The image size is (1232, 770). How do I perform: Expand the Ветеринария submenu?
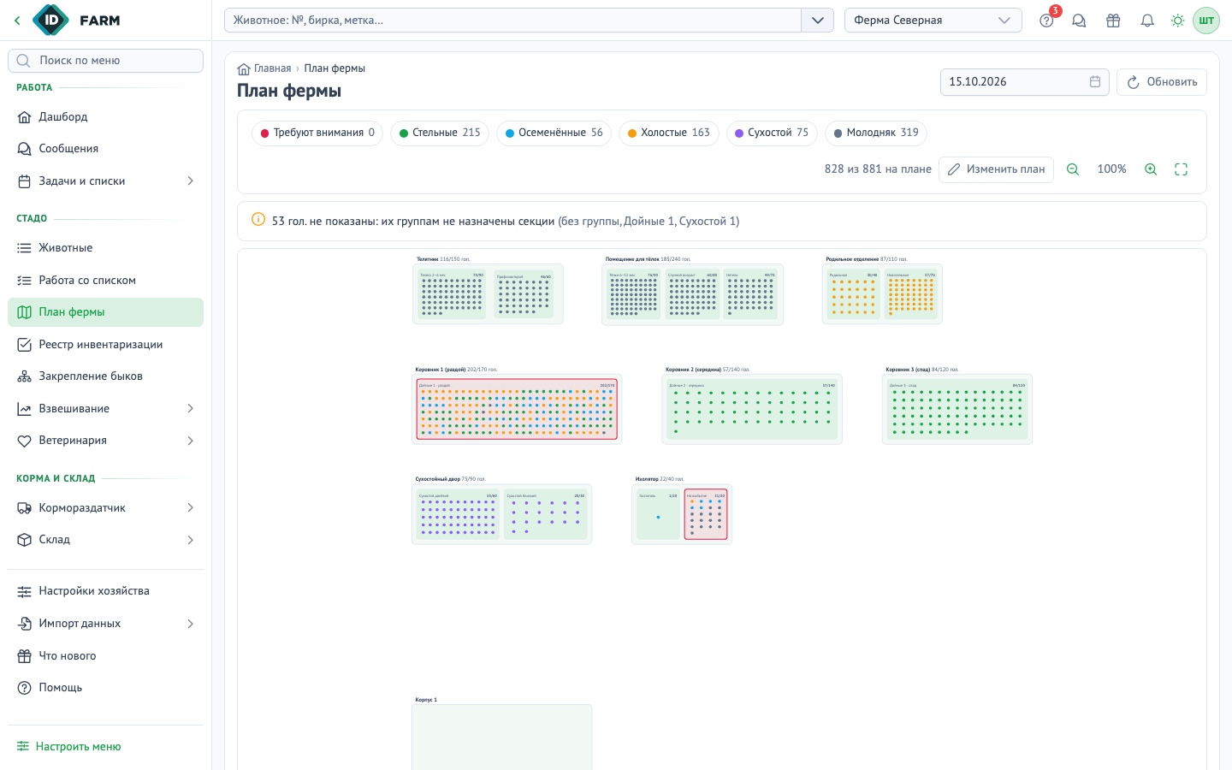tap(190, 441)
